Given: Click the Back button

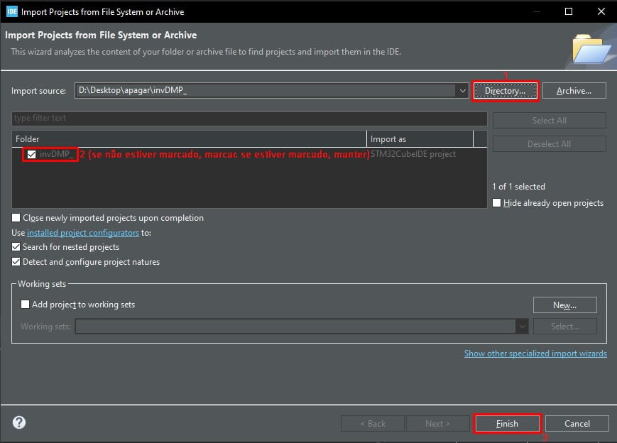Looking at the screenshot, I should (373, 424).
